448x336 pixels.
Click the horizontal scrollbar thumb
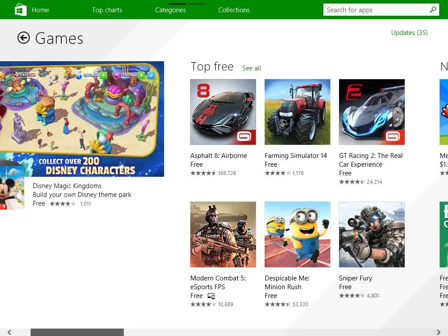[x=77, y=332]
